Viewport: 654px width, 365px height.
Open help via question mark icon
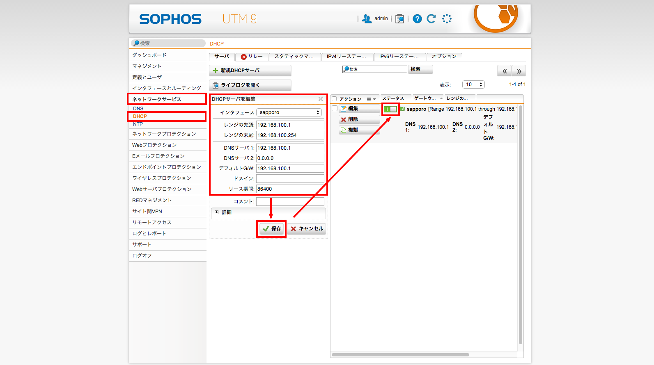click(417, 19)
